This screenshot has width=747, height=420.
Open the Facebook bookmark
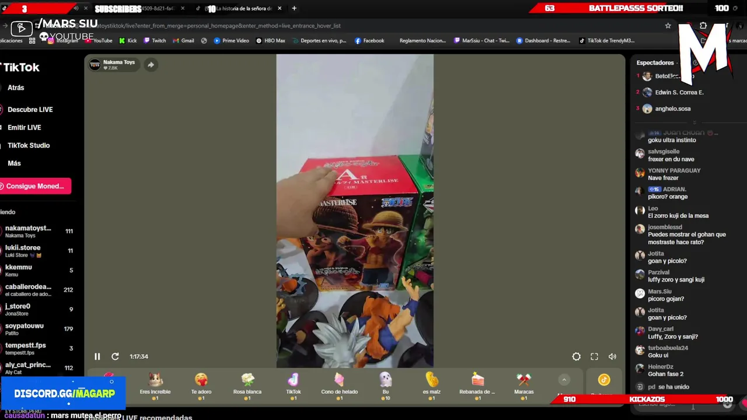click(x=369, y=41)
